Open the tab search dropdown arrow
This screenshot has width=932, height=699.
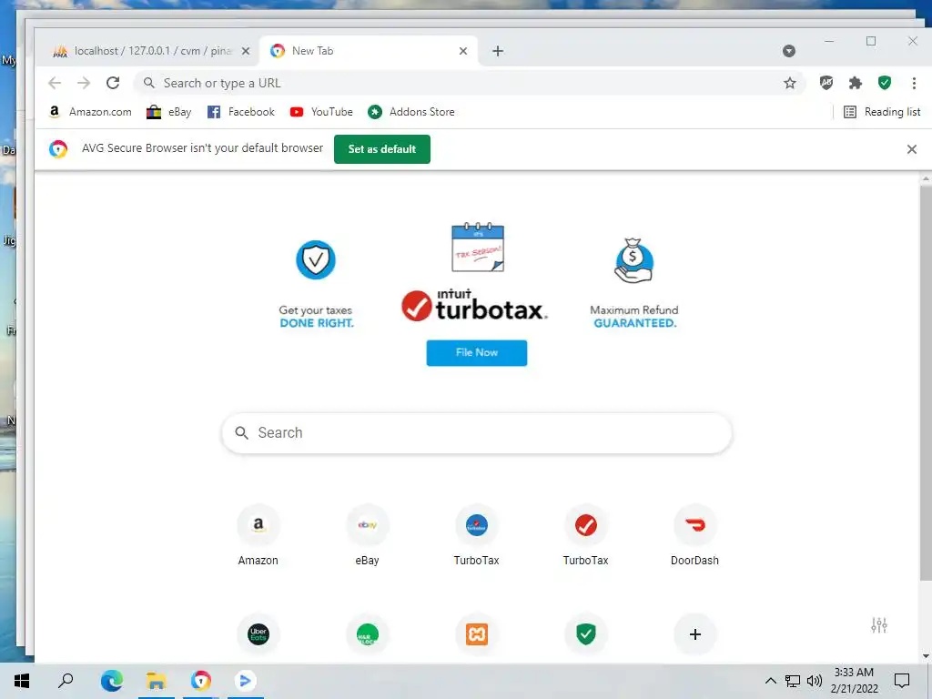tap(789, 51)
